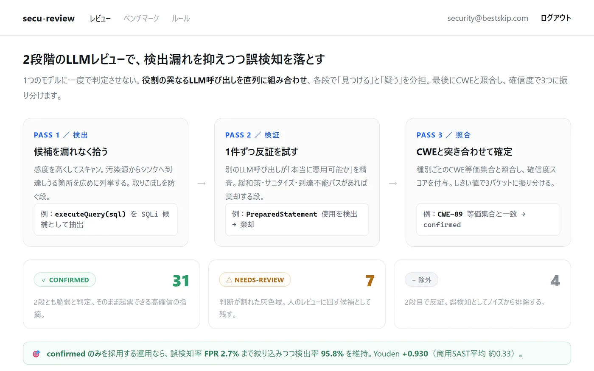Click the description under the CONFIRMED card
Screen dimensions: 594x371
(x=110, y=308)
